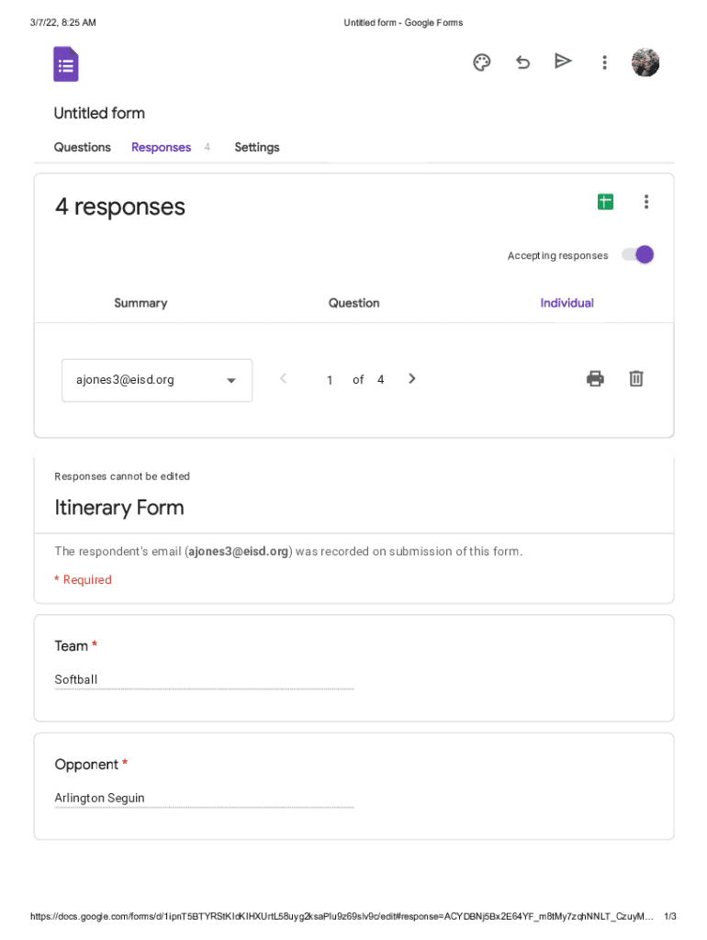Delete this individual response

[635, 378]
